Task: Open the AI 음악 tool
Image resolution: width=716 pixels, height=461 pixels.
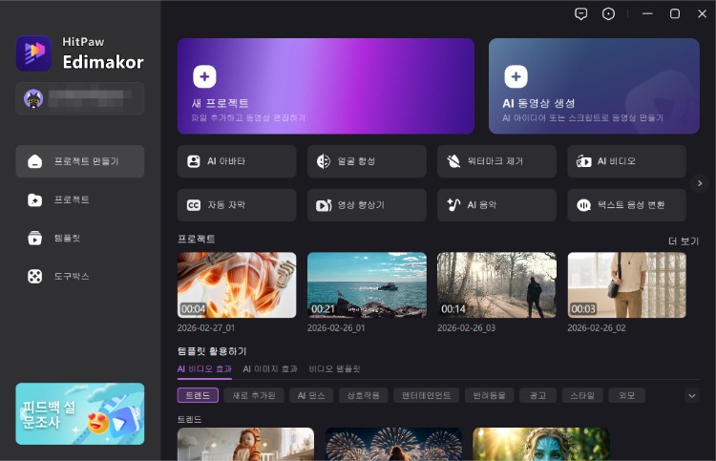Action: [x=496, y=205]
